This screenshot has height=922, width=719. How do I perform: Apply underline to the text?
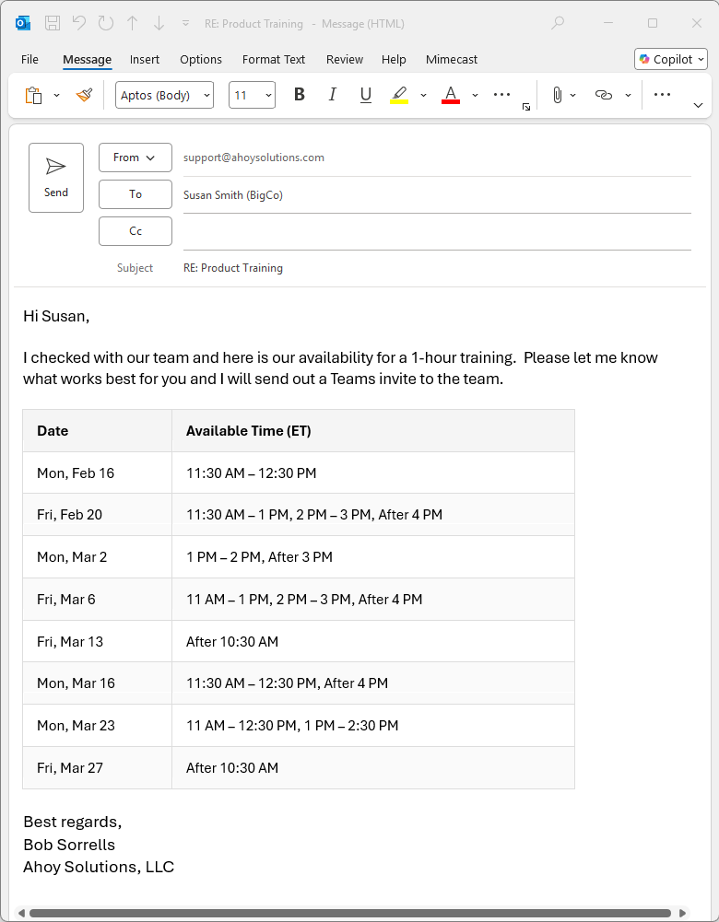pyautogui.click(x=365, y=94)
